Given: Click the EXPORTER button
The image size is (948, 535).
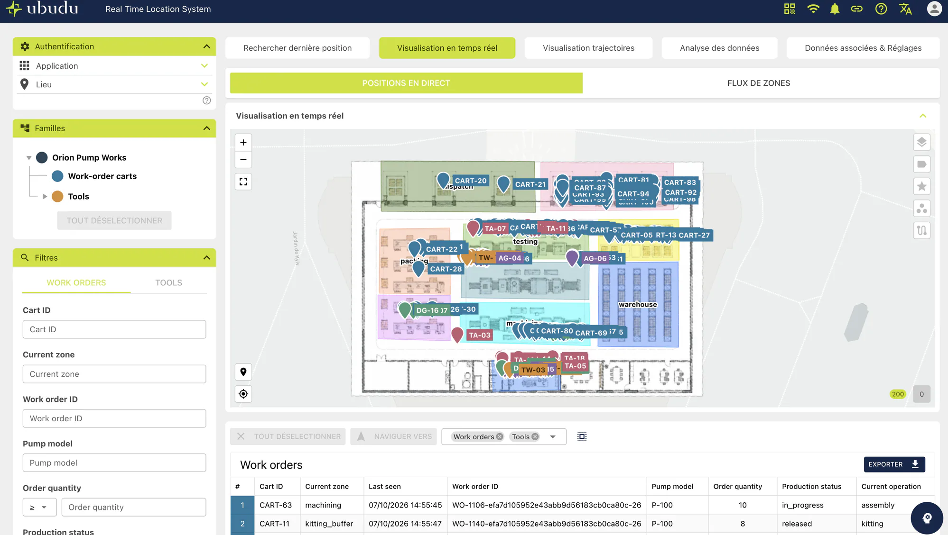Looking at the screenshot, I should [x=894, y=464].
